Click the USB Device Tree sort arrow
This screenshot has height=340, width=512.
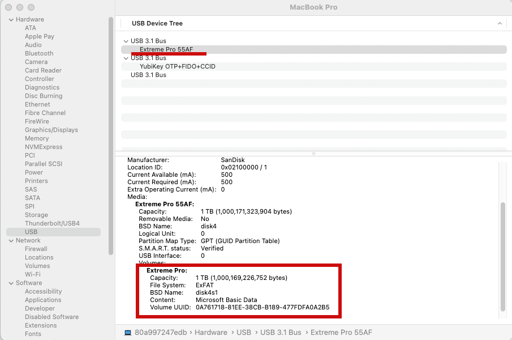pos(500,23)
